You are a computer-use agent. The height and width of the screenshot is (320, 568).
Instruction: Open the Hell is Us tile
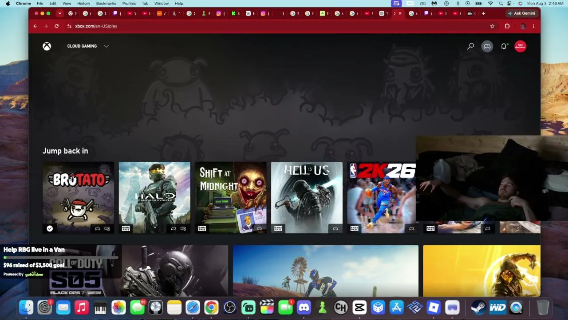[x=307, y=197]
